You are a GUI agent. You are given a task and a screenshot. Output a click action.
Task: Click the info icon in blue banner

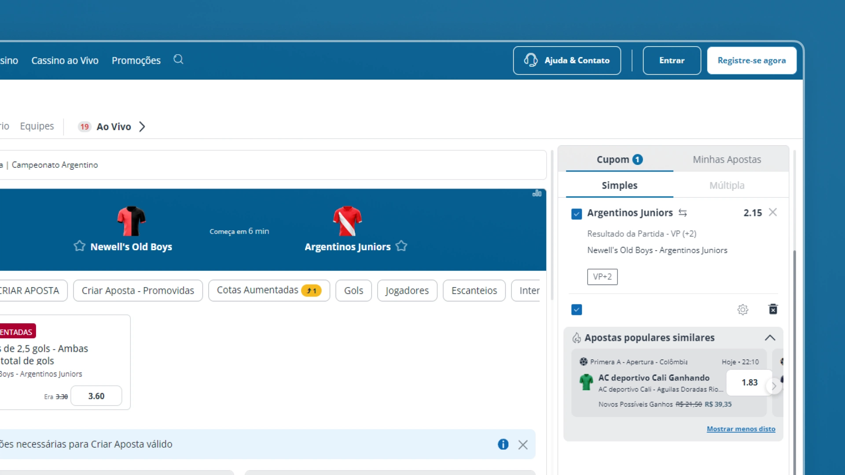click(x=503, y=445)
